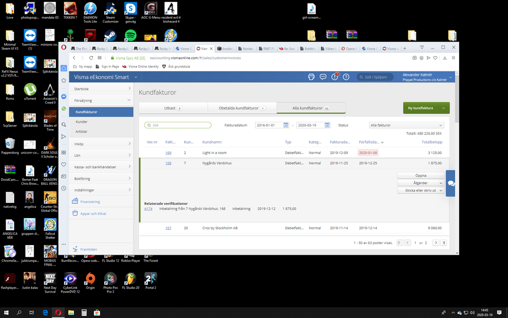
Task: Click the Ny kundfaktura button
Action: (420, 108)
